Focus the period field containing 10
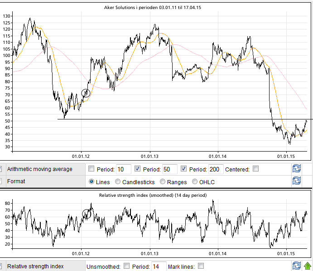 click(x=123, y=170)
